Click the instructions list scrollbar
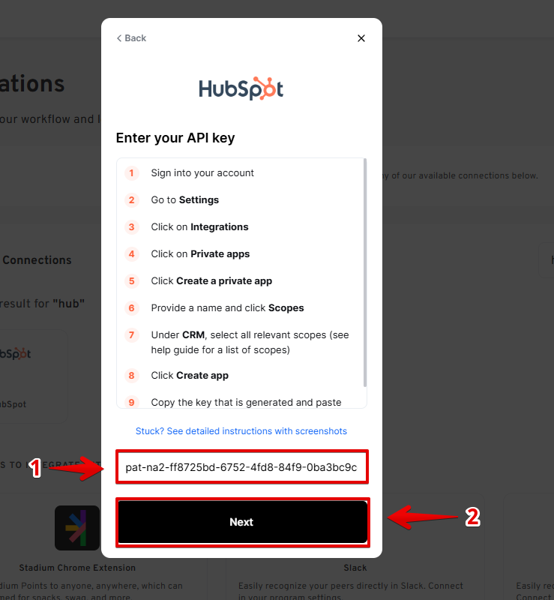The width and height of the screenshot is (554, 600). click(x=365, y=272)
